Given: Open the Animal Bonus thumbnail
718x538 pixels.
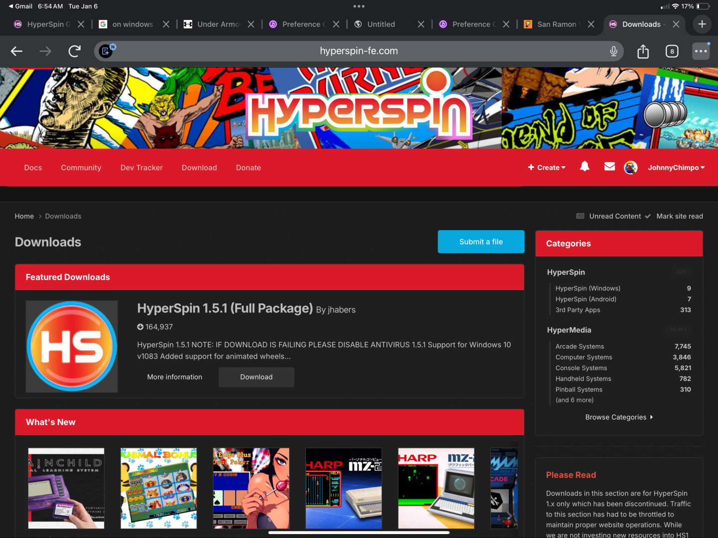Looking at the screenshot, I should pos(158,488).
